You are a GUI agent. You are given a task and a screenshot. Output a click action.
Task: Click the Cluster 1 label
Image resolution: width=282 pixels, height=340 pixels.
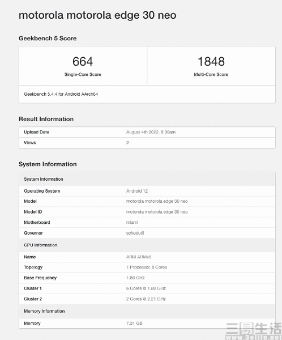tap(33, 288)
